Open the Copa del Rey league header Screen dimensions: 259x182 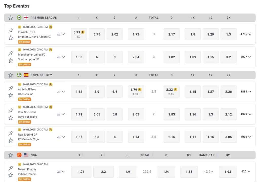[x=41, y=75]
